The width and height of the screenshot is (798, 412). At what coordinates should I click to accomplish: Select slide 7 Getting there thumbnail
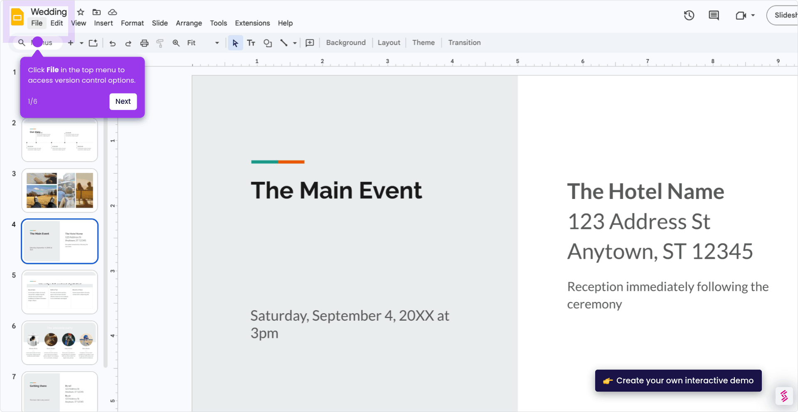pyautogui.click(x=60, y=391)
